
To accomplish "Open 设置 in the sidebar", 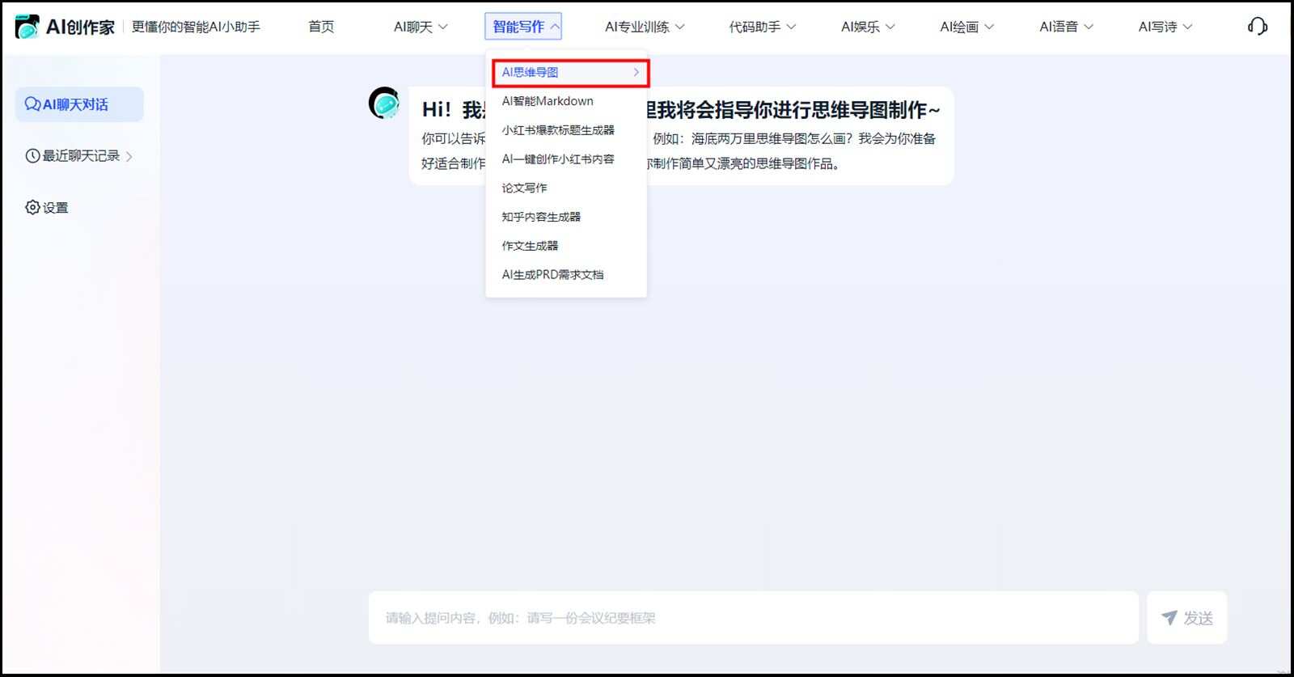I will tap(47, 207).
